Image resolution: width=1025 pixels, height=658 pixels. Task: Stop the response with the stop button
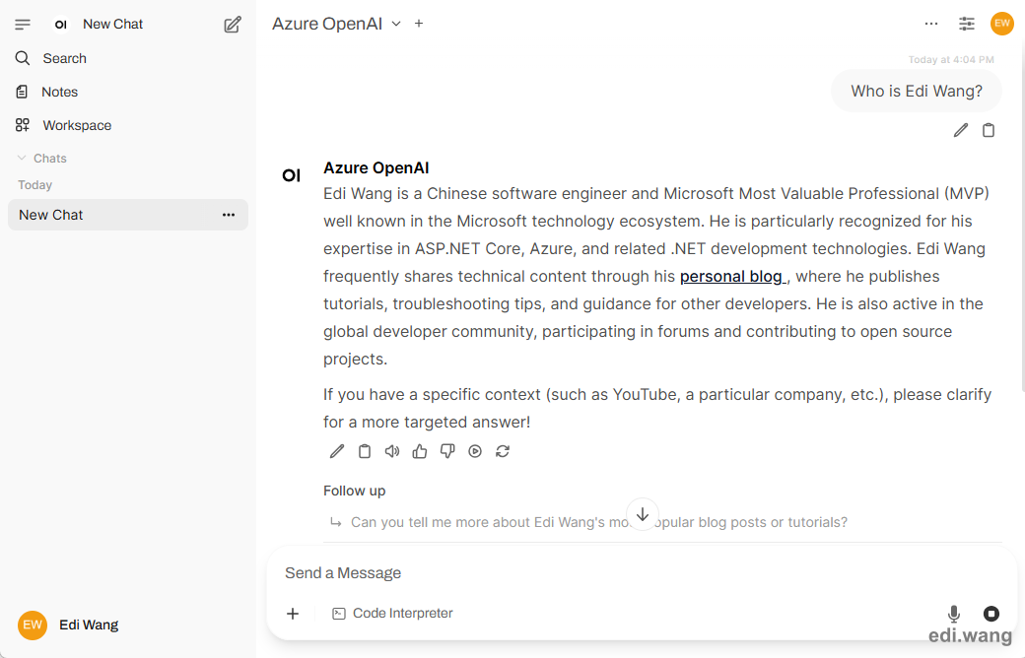[991, 614]
